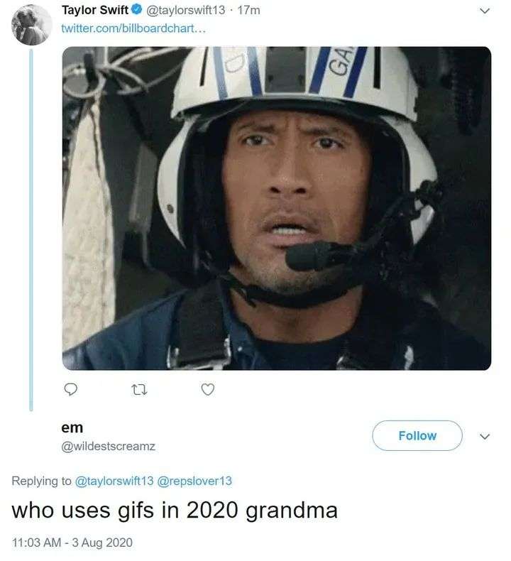Open options chevron beside Follow button
The width and height of the screenshot is (511, 561).
pyautogui.click(x=485, y=436)
